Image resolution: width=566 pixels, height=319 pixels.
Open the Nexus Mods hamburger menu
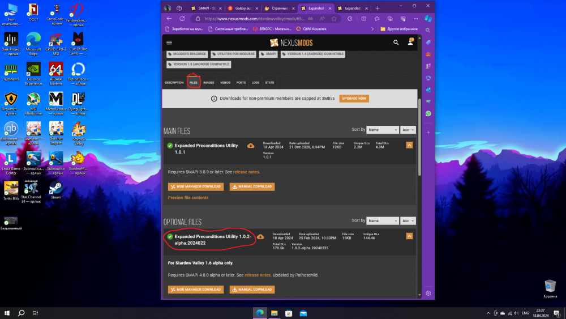point(169,42)
